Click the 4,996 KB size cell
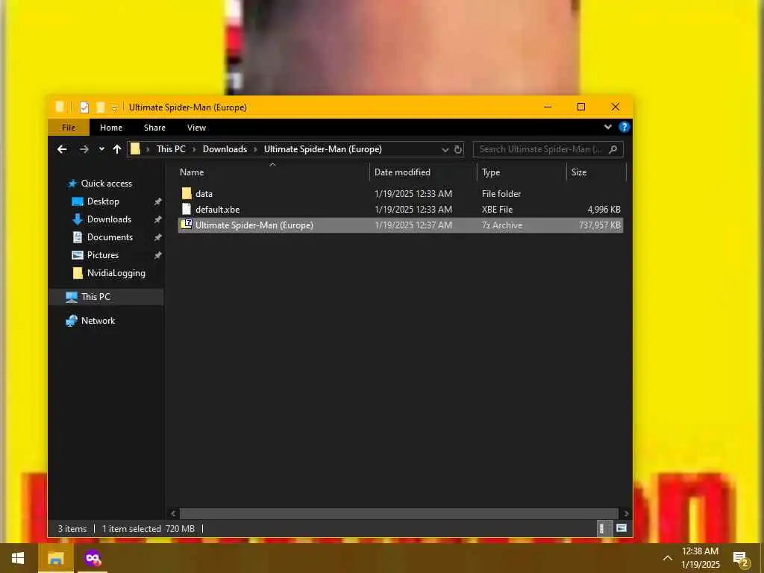This screenshot has height=573, width=764. pos(604,210)
